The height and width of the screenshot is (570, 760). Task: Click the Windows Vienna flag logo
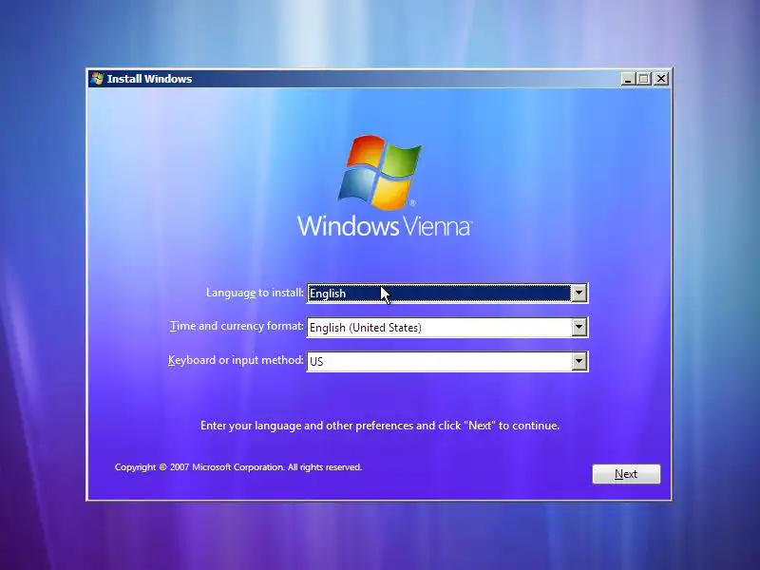pyautogui.click(x=379, y=172)
